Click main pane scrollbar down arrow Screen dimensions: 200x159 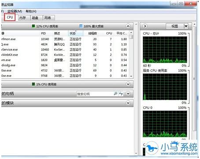136,153
